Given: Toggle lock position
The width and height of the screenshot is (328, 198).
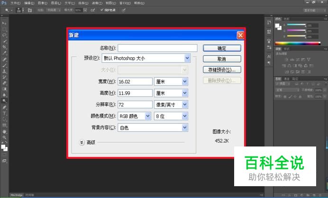Looking at the screenshot, I should (x=295, y=96).
